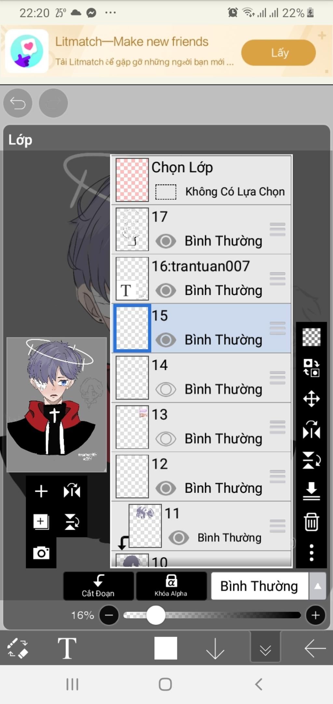The image size is (333, 704).
Task: Select layer 13 in the list
Action: (201, 427)
